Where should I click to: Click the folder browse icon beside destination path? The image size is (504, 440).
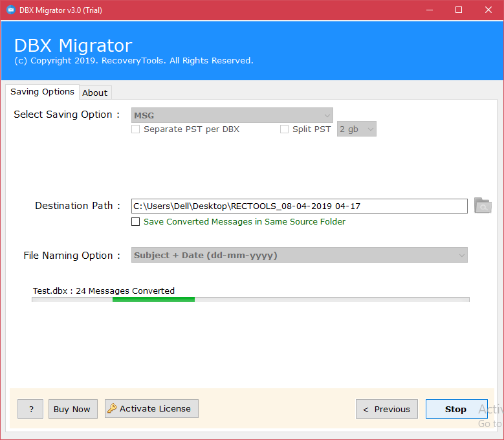(x=483, y=205)
